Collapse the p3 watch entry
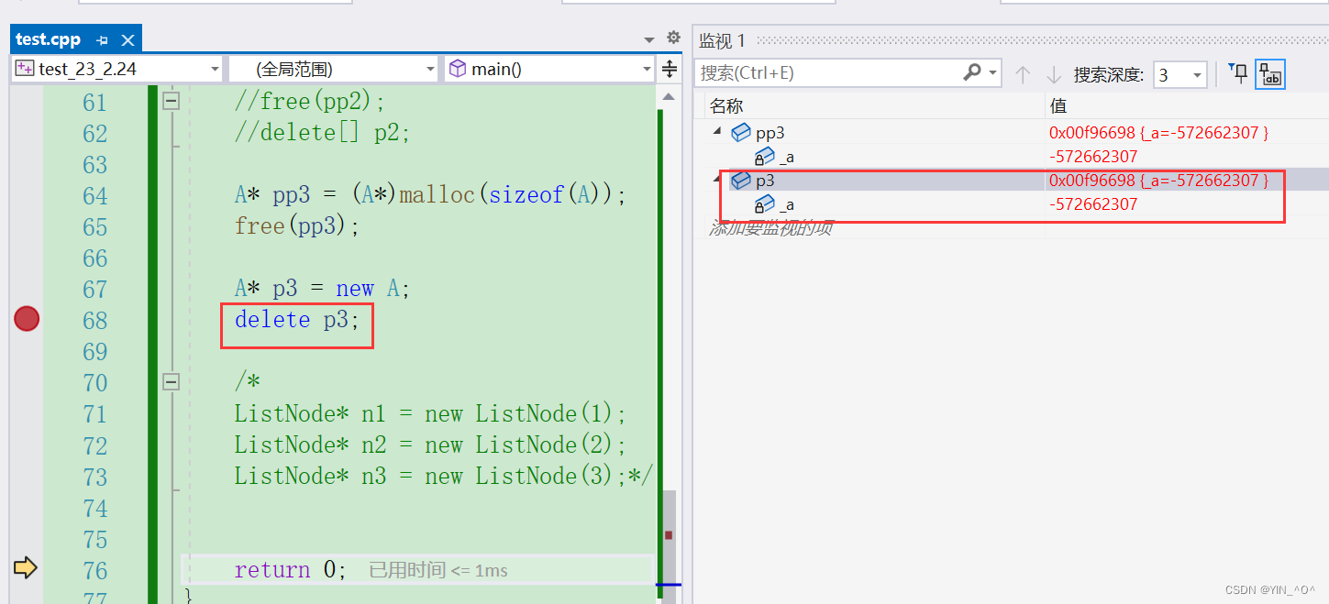Viewport: 1329px width, 604px height. [x=718, y=180]
